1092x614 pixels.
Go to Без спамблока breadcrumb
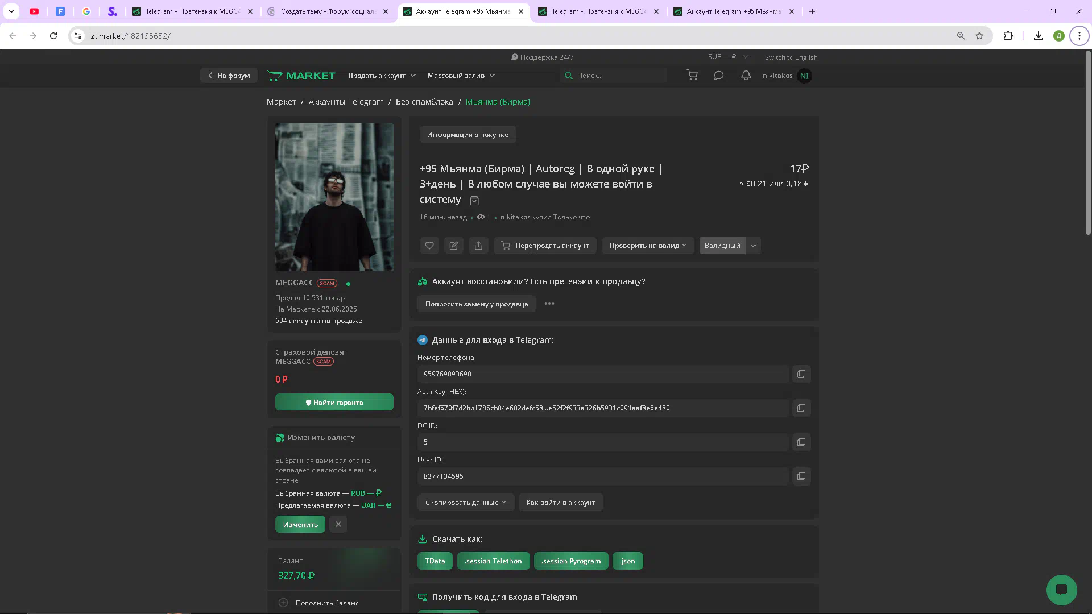pyautogui.click(x=424, y=102)
